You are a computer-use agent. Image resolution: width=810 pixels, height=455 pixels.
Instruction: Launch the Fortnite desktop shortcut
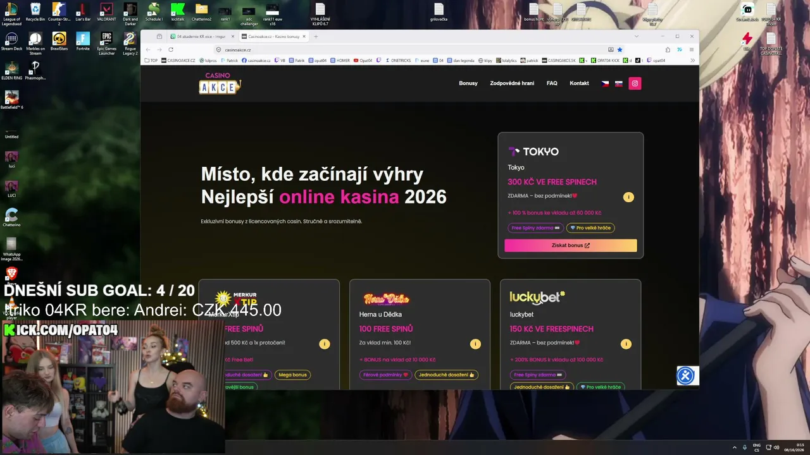83,42
